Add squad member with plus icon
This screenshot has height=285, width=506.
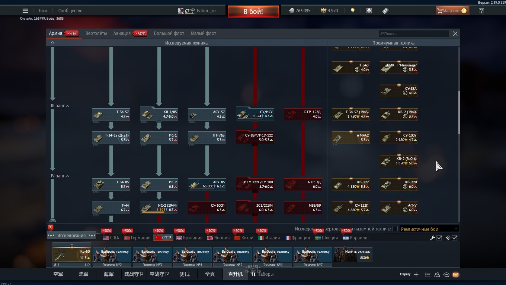(416, 275)
